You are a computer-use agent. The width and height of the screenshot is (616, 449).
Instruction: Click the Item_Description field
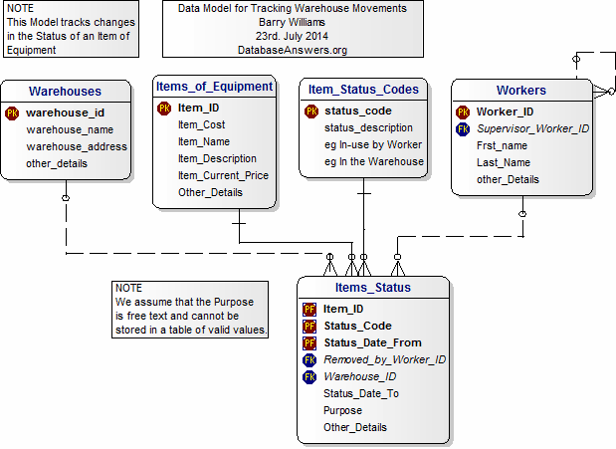[x=217, y=159]
